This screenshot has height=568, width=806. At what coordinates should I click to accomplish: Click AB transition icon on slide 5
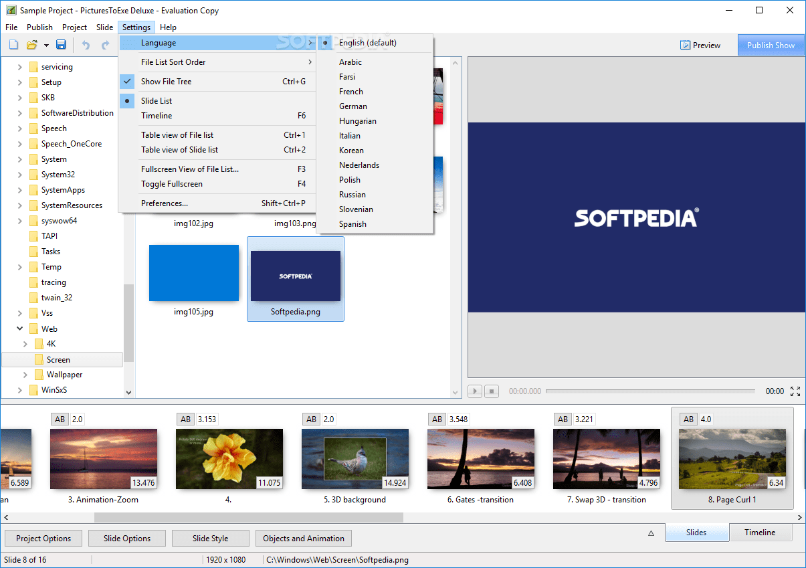pyautogui.click(x=312, y=419)
